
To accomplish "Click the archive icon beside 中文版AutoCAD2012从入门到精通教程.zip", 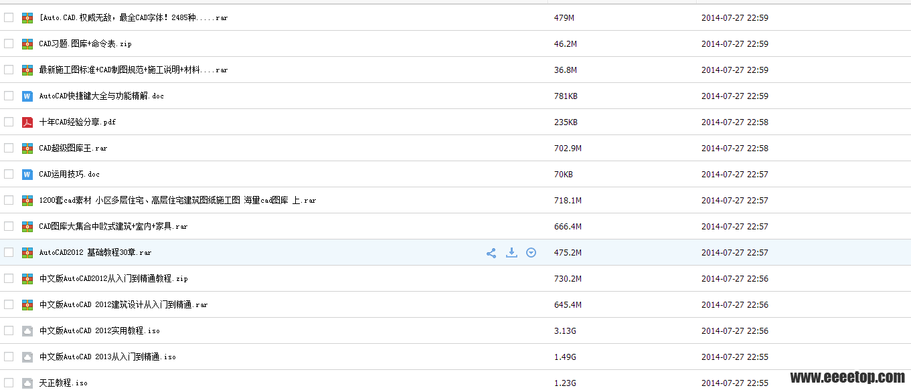I will click(x=27, y=279).
